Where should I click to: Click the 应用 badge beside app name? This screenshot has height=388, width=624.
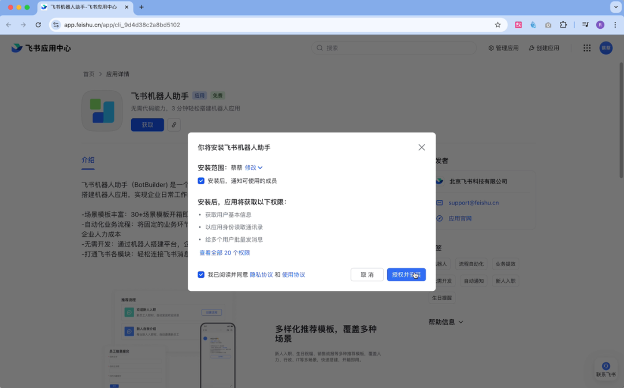coord(199,96)
